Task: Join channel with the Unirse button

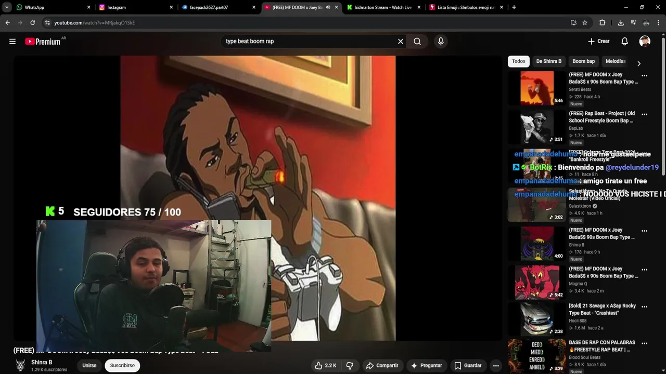Action: click(89, 366)
